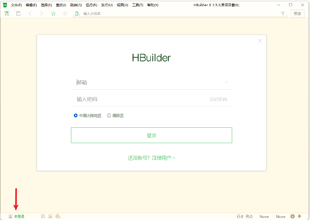Go back with the left arrow icon

pos(30,13)
